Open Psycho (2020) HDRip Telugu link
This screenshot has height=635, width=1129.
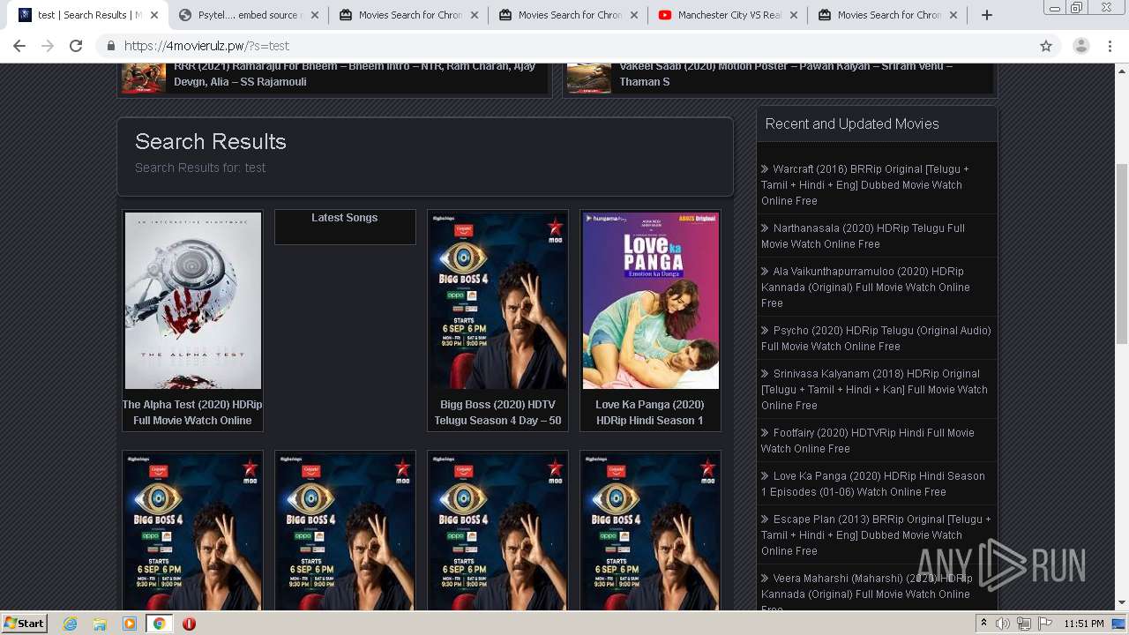pos(876,338)
